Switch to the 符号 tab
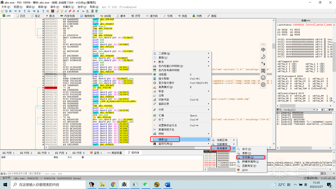The image size is (336, 189). coord(136,16)
